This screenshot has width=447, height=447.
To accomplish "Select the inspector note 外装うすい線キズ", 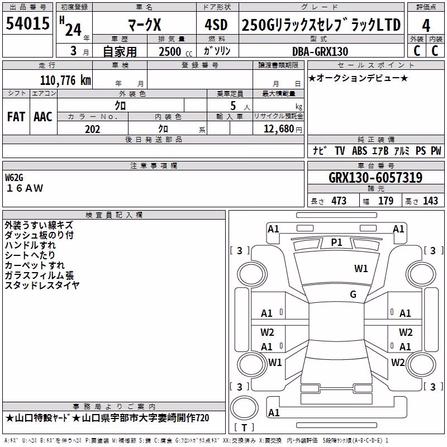I will (39, 225).
